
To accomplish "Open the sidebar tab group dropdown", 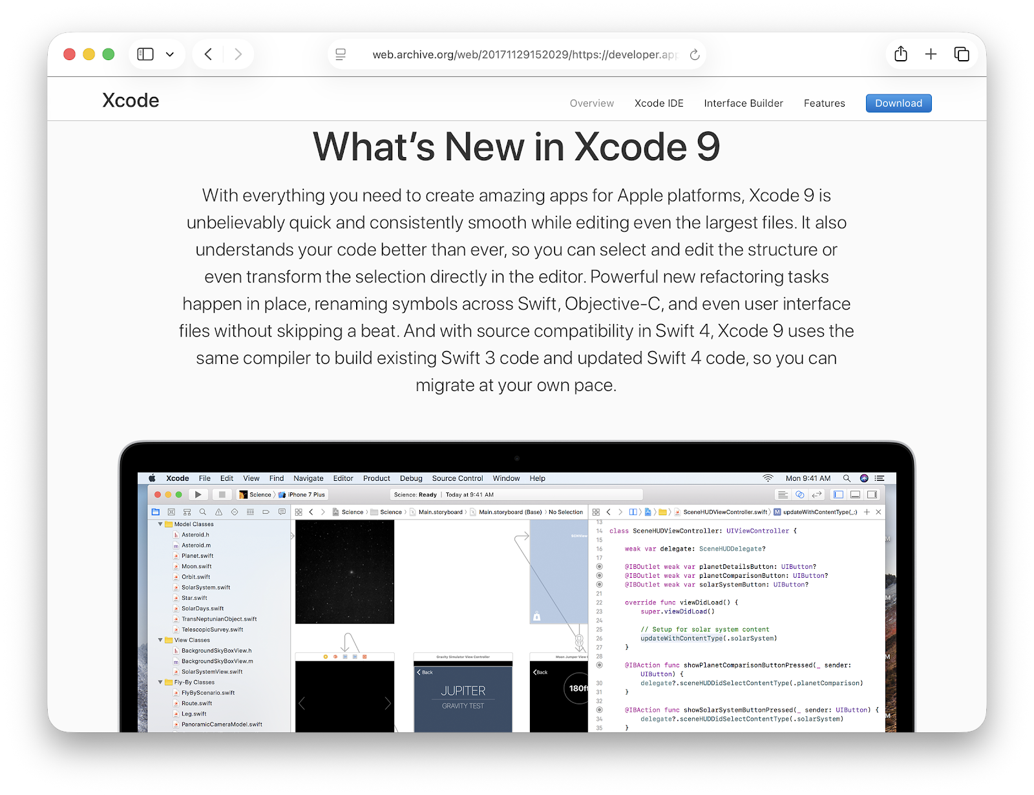I will click(170, 54).
